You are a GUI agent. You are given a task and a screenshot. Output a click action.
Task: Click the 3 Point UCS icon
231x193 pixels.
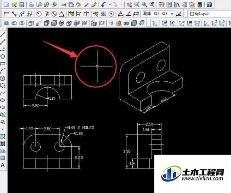point(222,23)
